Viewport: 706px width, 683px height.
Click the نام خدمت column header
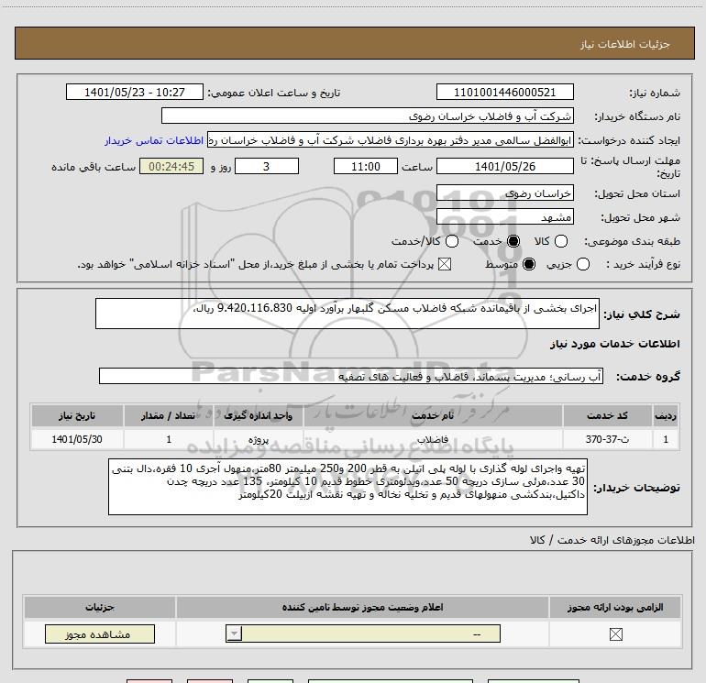pos(433,415)
